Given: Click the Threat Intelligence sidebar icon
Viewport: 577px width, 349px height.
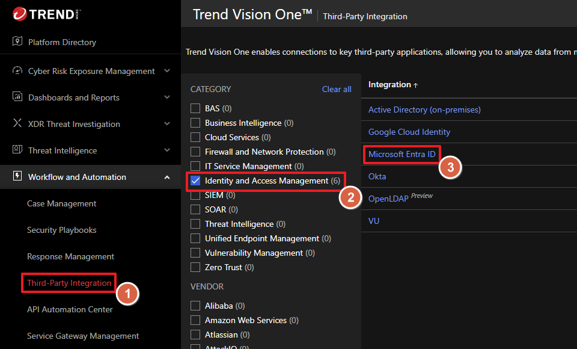Looking at the screenshot, I should pos(17,150).
